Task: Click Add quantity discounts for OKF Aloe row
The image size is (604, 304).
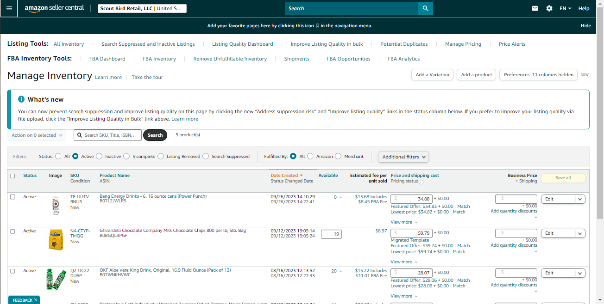Action: [514, 285]
